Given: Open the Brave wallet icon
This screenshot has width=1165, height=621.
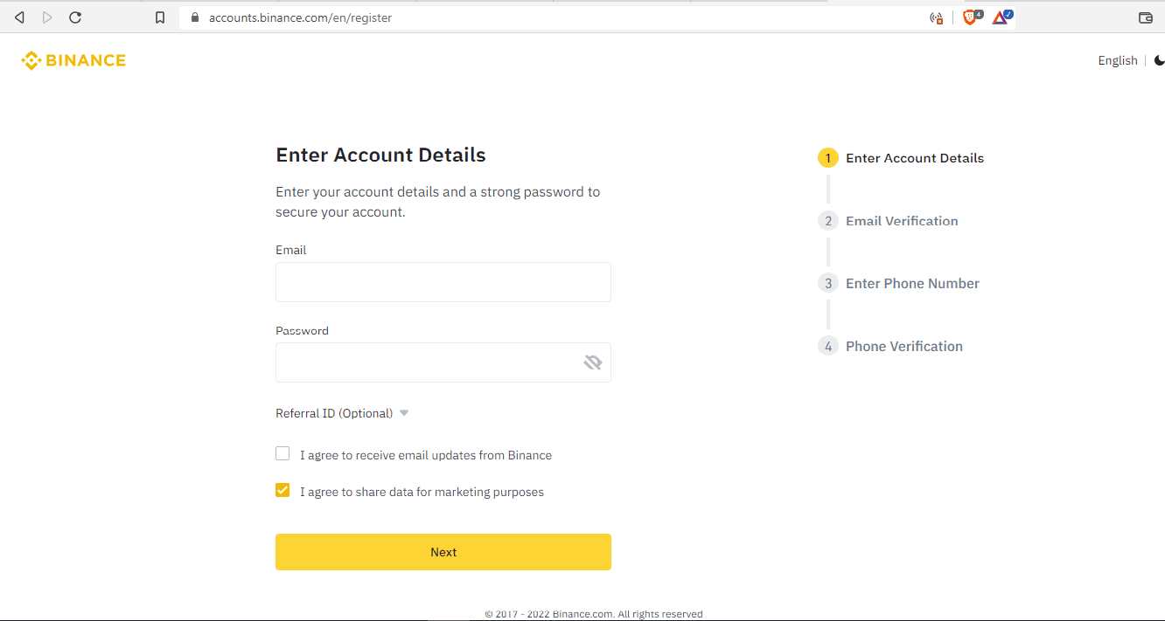Looking at the screenshot, I should 1145,17.
